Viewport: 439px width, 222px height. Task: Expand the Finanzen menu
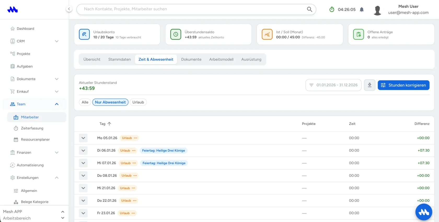[x=57, y=153]
